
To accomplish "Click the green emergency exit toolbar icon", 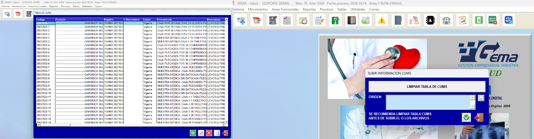I will [x=479, y=20].
